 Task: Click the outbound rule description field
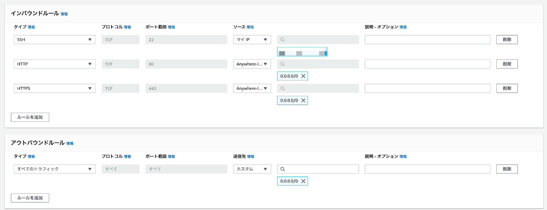pyautogui.click(x=427, y=169)
